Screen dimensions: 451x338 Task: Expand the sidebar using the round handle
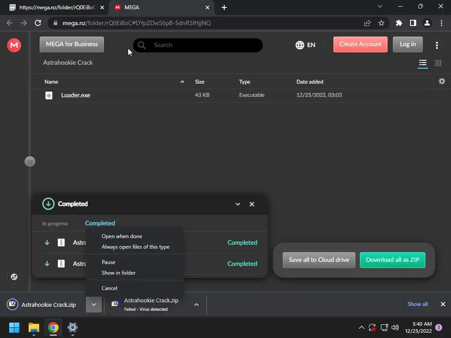(30, 162)
